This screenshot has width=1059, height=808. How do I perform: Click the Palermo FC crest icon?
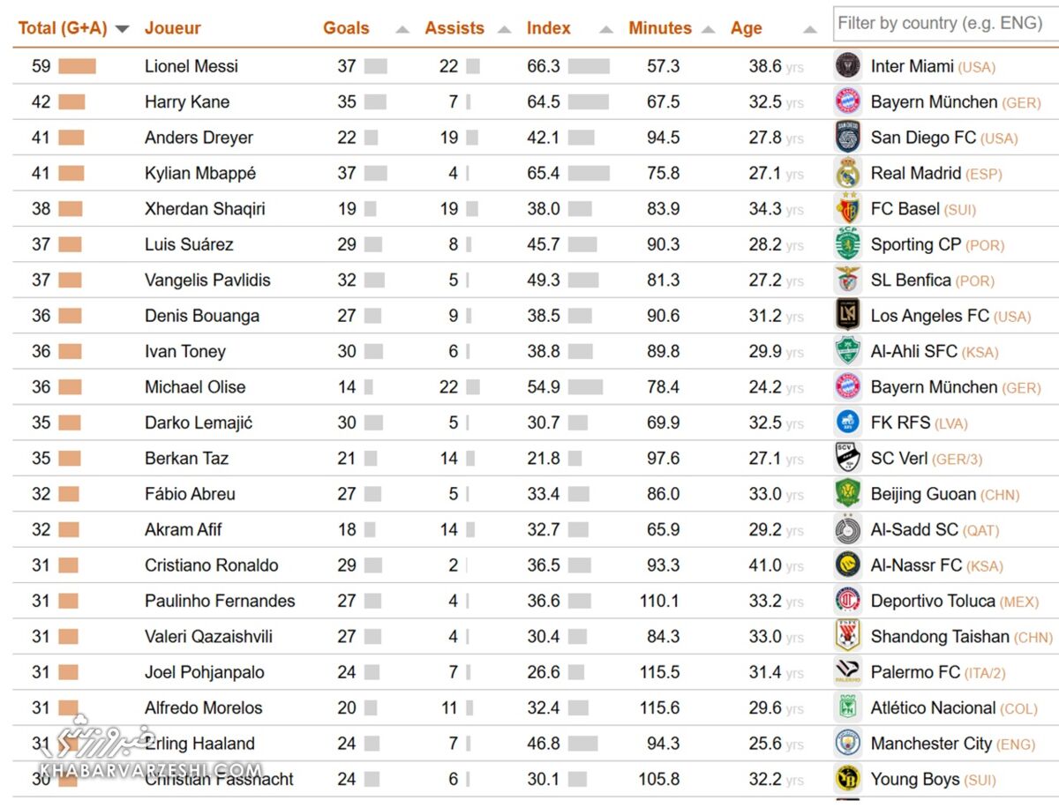[847, 672]
